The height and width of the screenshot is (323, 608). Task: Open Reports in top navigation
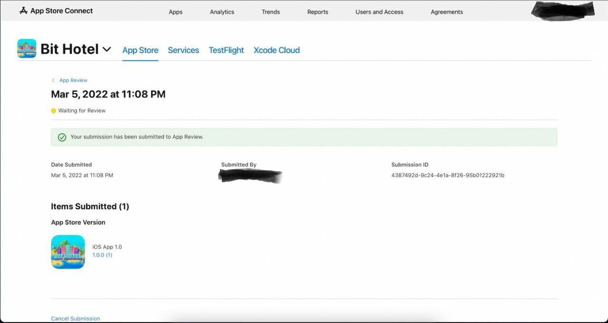(x=318, y=12)
